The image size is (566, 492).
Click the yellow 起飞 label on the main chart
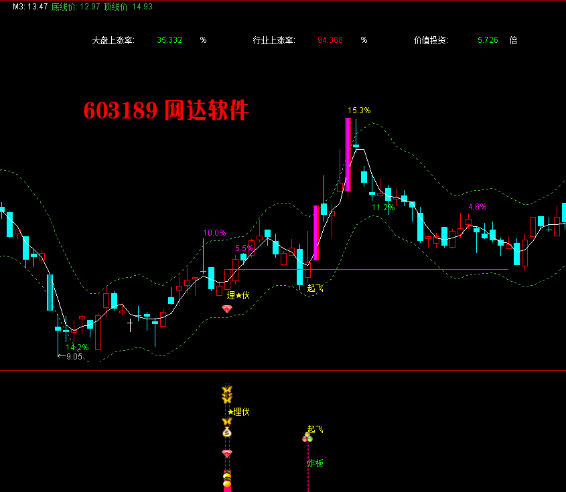[315, 289]
